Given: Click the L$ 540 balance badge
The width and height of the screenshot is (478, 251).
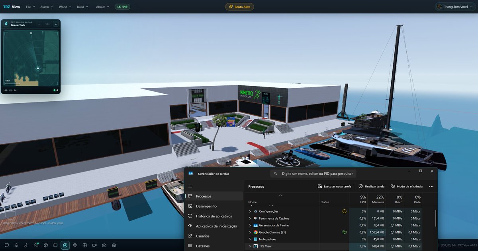Looking at the screenshot, I should point(122,7).
